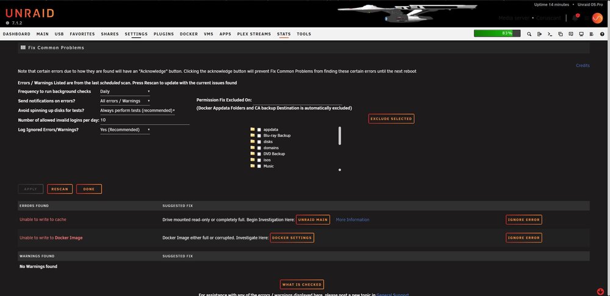The width and height of the screenshot is (610, 296).
Task: Click the folder icon next to Music
Action: coord(253,166)
